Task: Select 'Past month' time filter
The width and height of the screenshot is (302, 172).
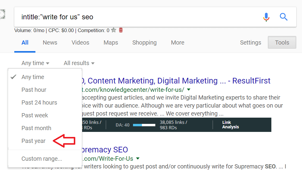Action: tap(36, 128)
